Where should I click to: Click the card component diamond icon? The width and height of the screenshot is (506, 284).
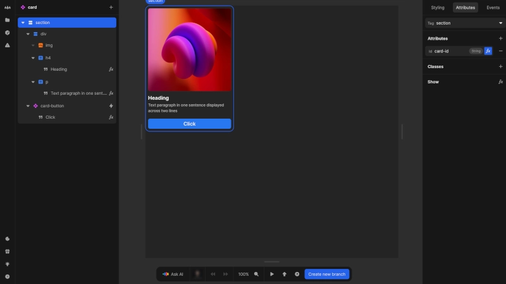[23, 7]
